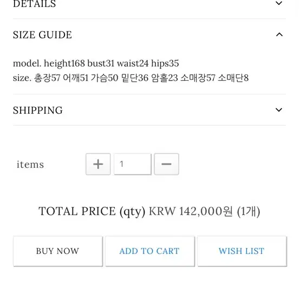Screen dimensions: 300x300
Task: Click the model height168 measurement line
Action: (96, 63)
